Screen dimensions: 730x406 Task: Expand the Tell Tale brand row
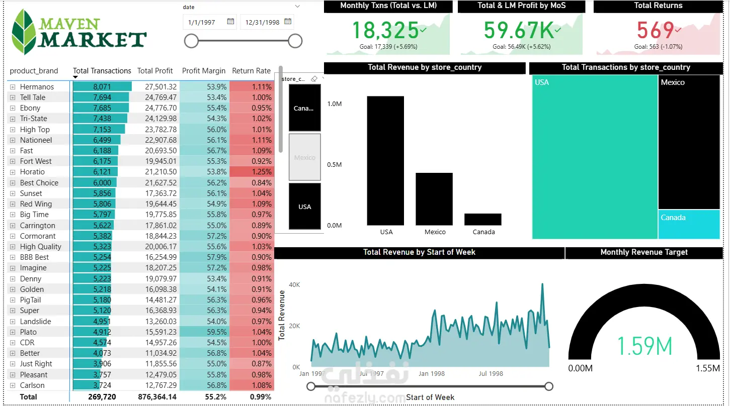click(x=13, y=97)
